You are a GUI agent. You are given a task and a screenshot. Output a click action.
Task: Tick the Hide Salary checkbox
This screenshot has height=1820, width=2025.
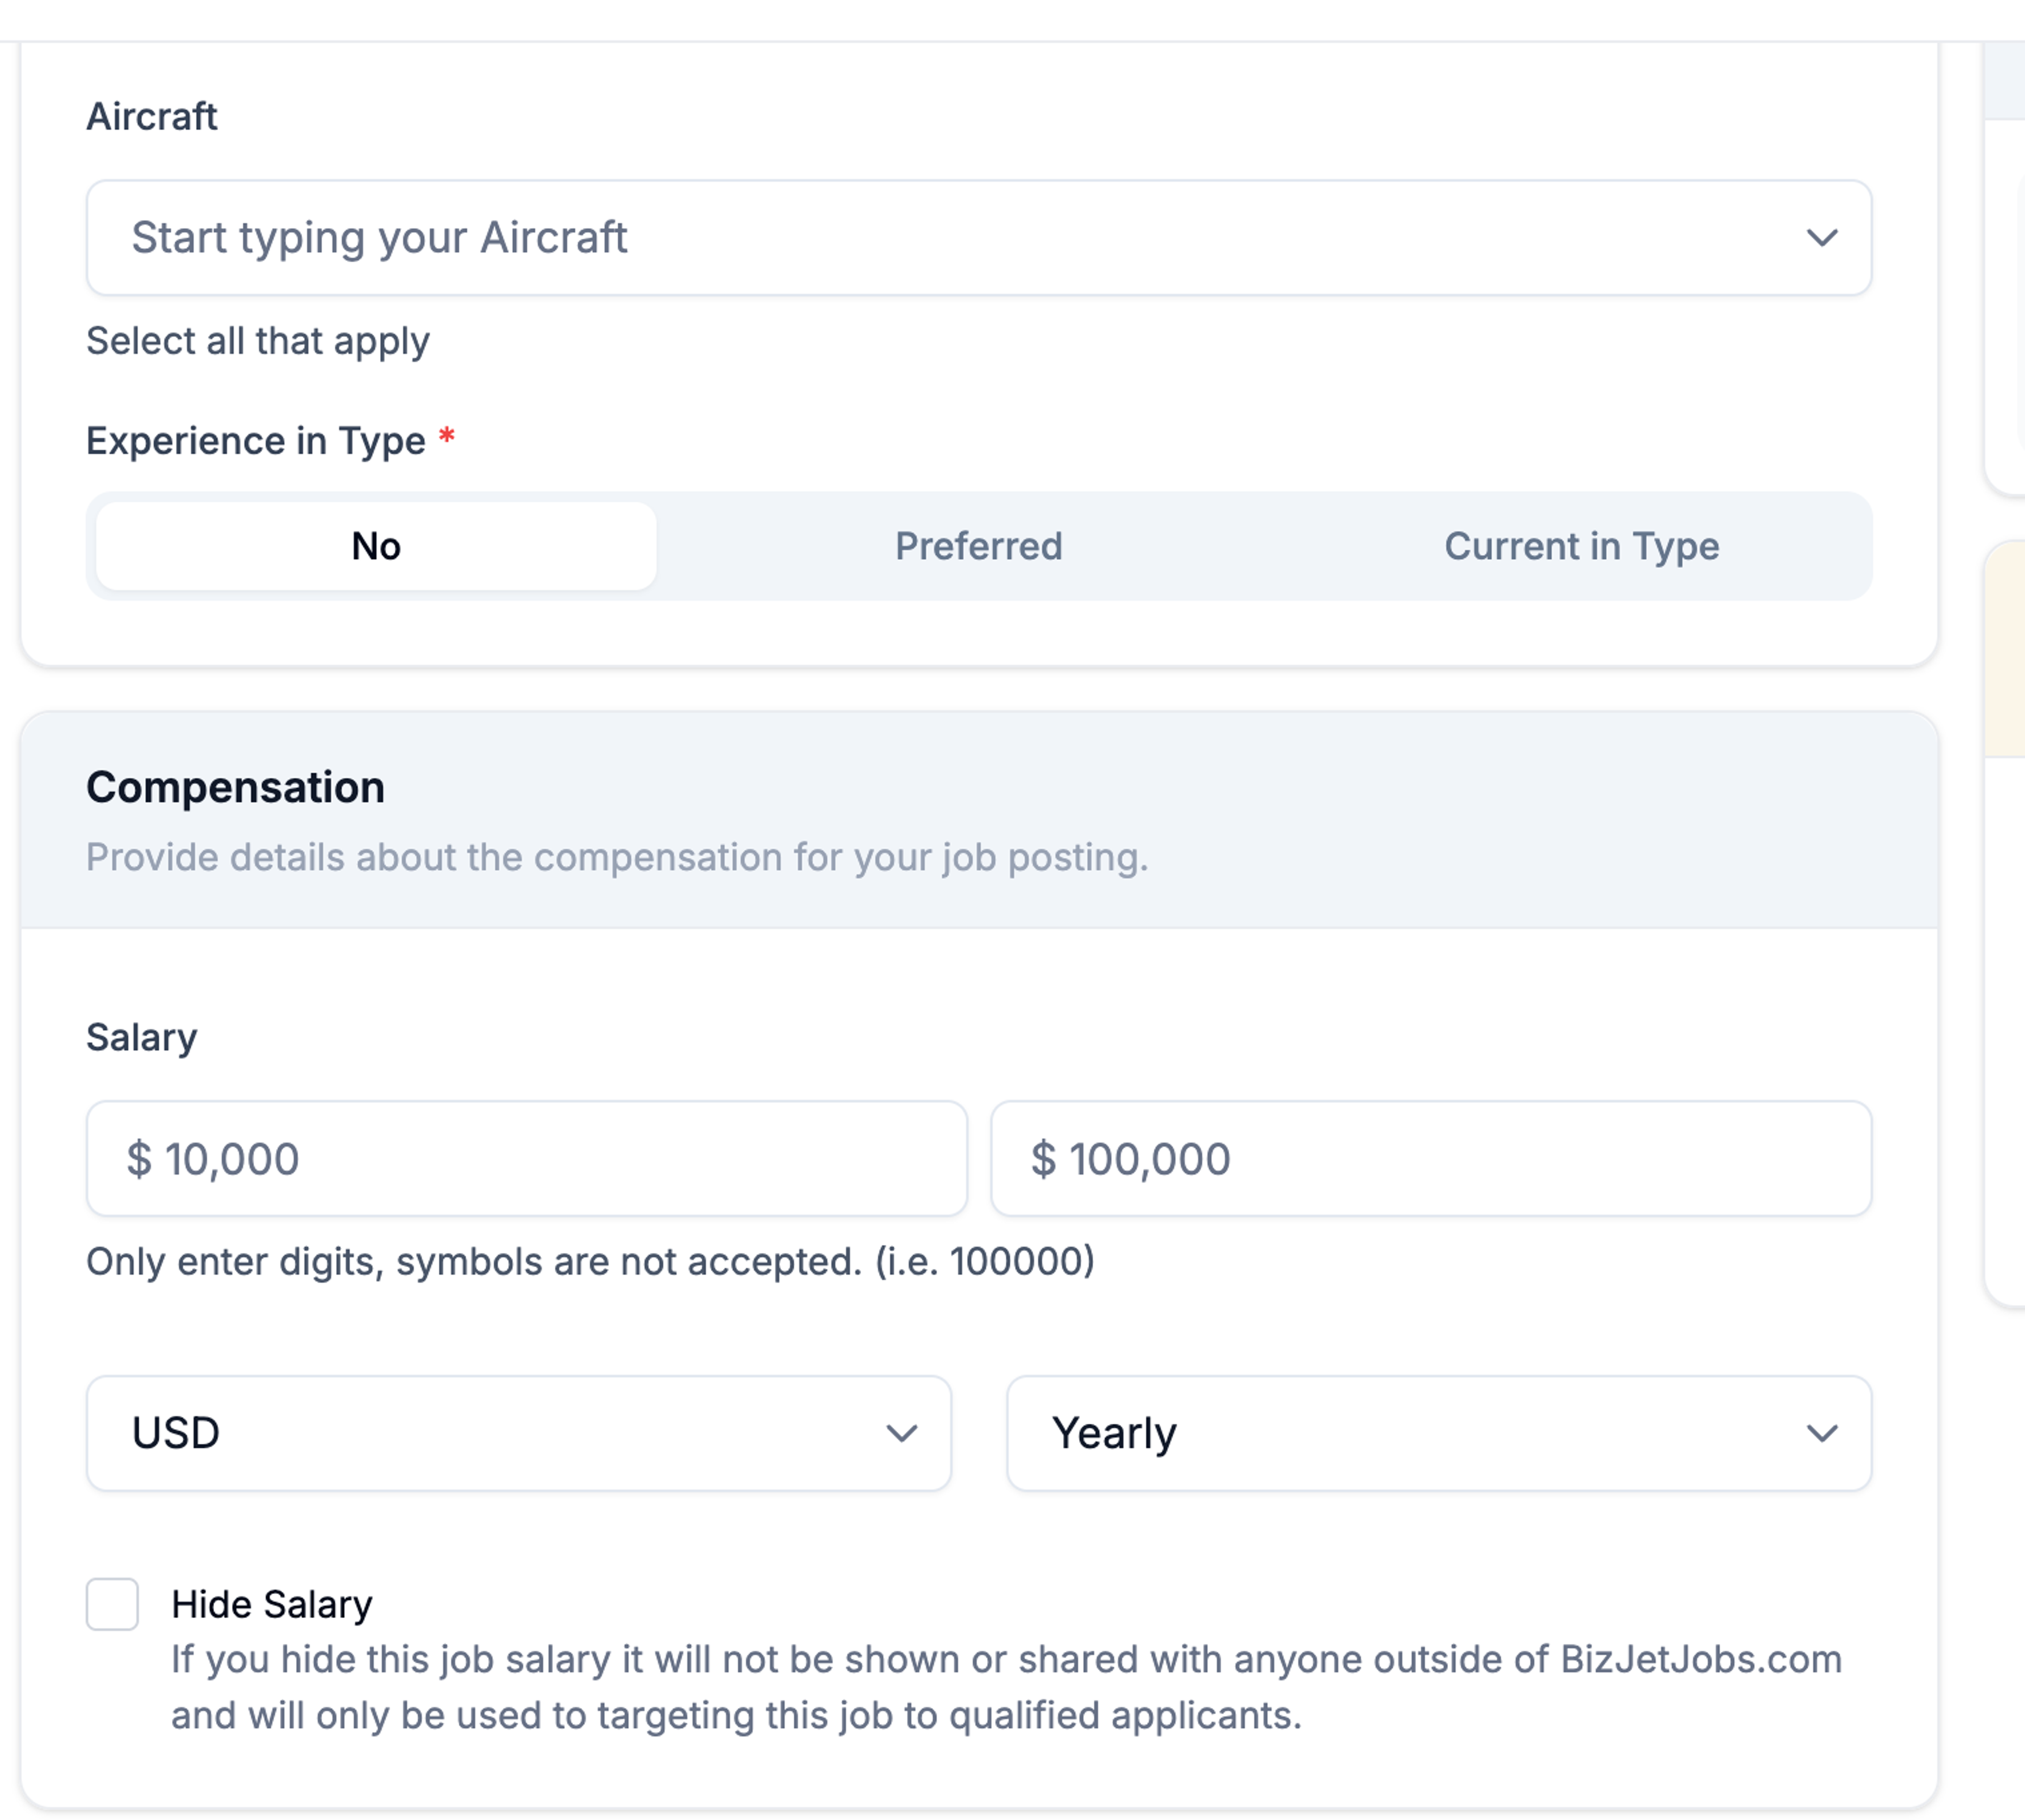click(x=112, y=1604)
